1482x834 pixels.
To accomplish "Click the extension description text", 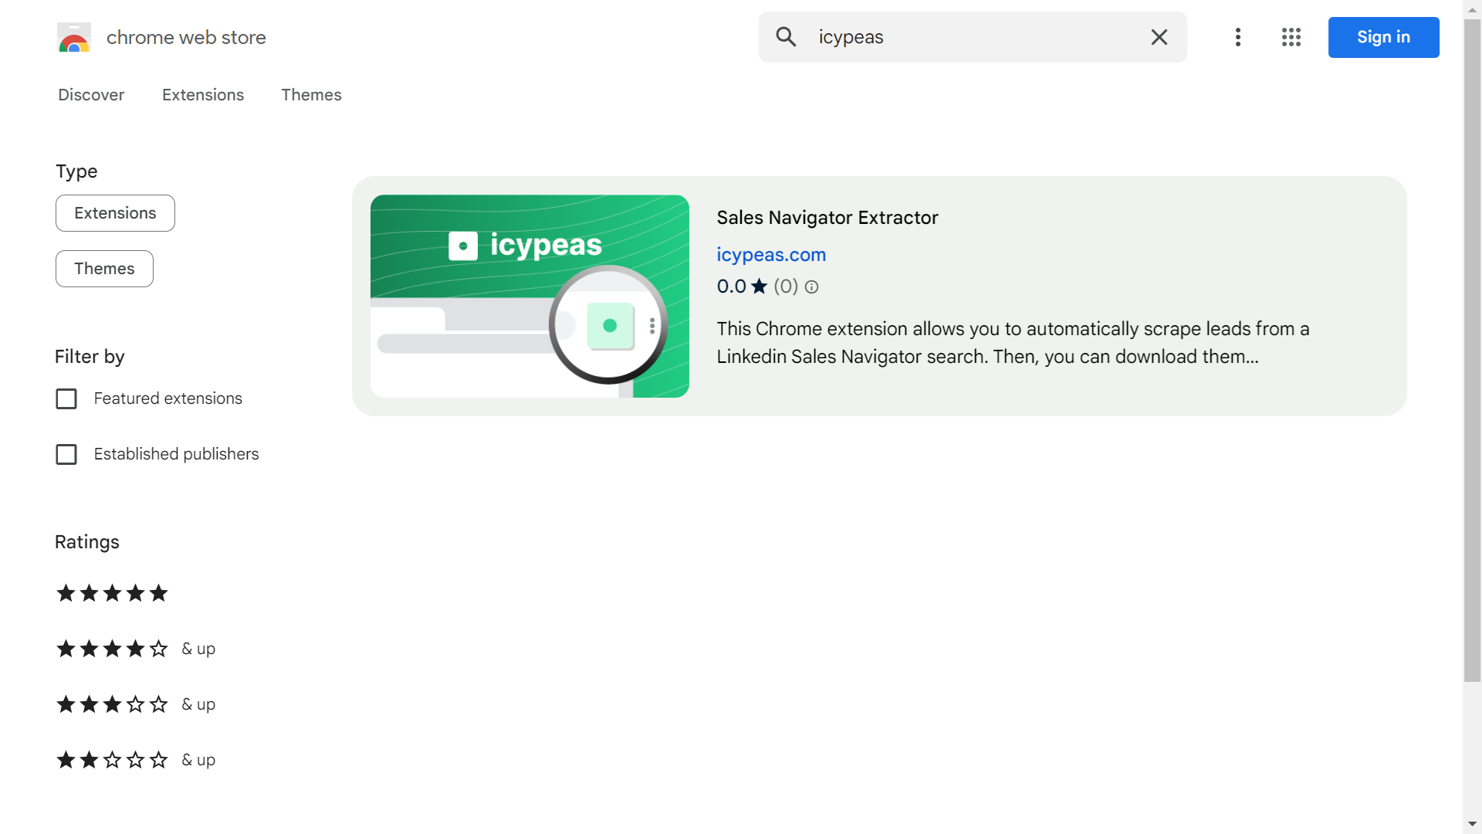I will pos(1013,343).
